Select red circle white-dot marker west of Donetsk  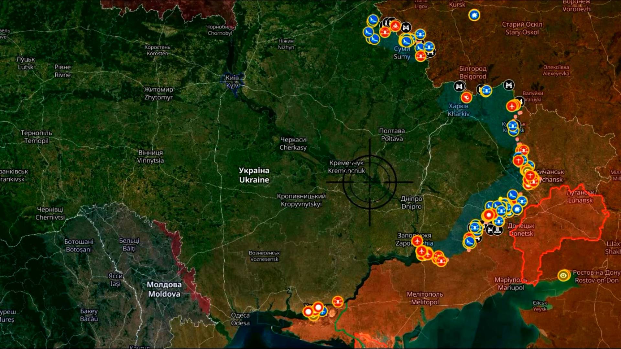tap(488, 215)
